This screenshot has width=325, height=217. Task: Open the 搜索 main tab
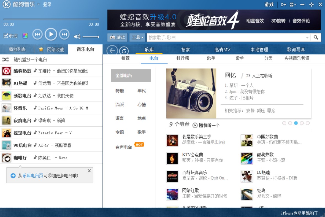coord(185,50)
